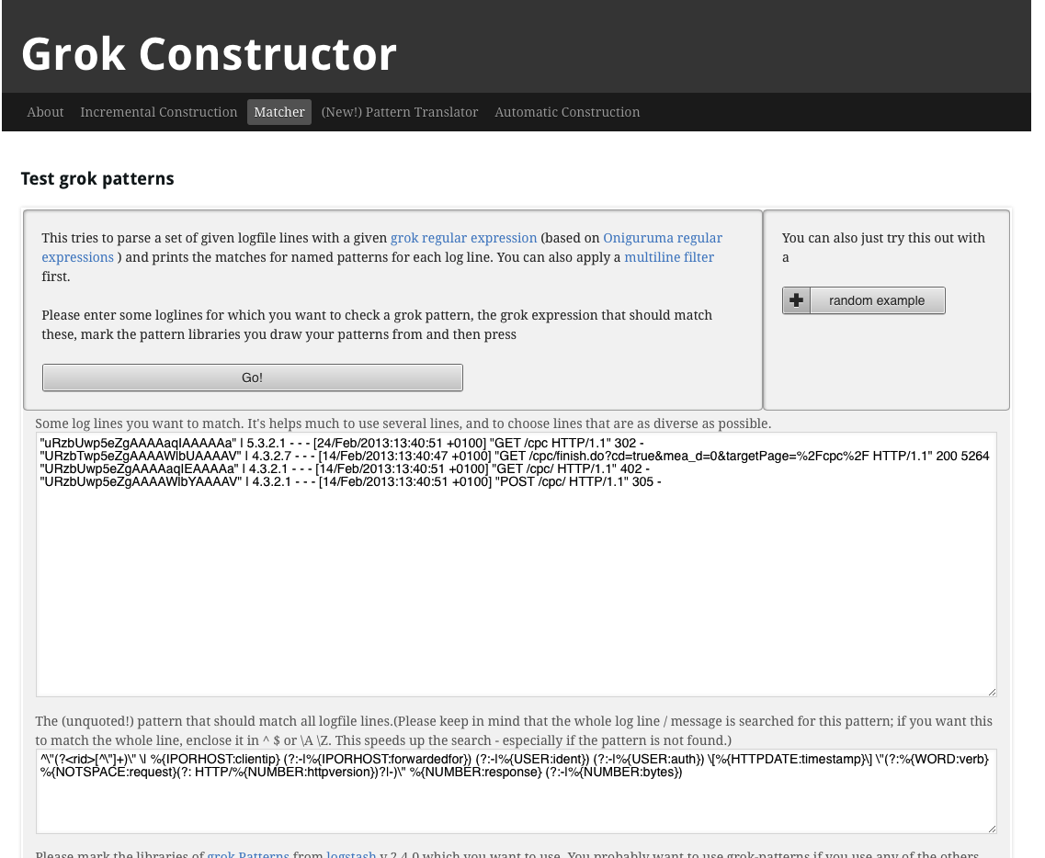Viewport: 1045px width, 858px height.
Task: Open the multiline filter link
Action: [669, 257]
